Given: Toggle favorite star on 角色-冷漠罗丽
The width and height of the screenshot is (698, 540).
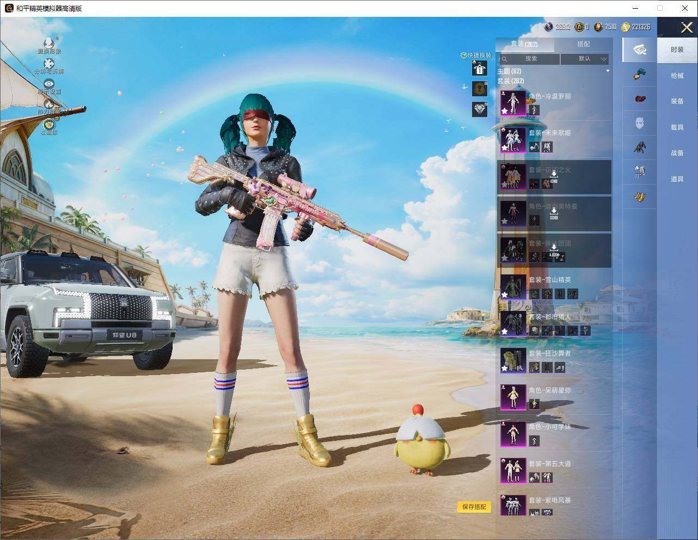Looking at the screenshot, I should tap(505, 111).
